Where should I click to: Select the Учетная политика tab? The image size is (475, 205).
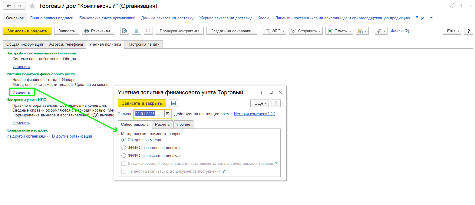105,44
